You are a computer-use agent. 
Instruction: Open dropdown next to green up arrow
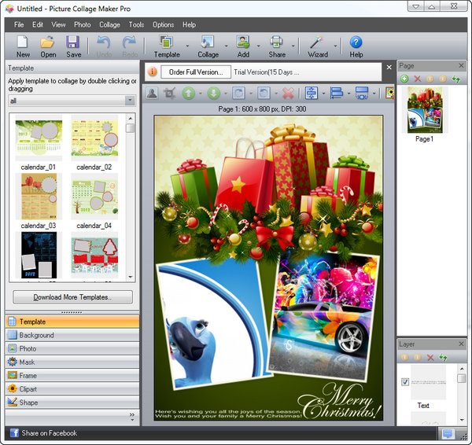pyautogui.click(x=200, y=94)
